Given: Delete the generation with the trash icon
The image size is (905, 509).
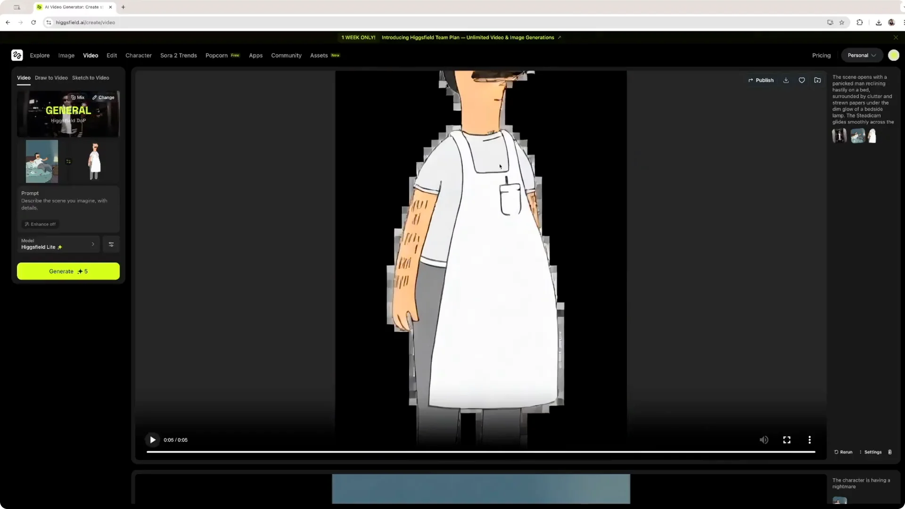Looking at the screenshot, I should click(x=890, y=452).
